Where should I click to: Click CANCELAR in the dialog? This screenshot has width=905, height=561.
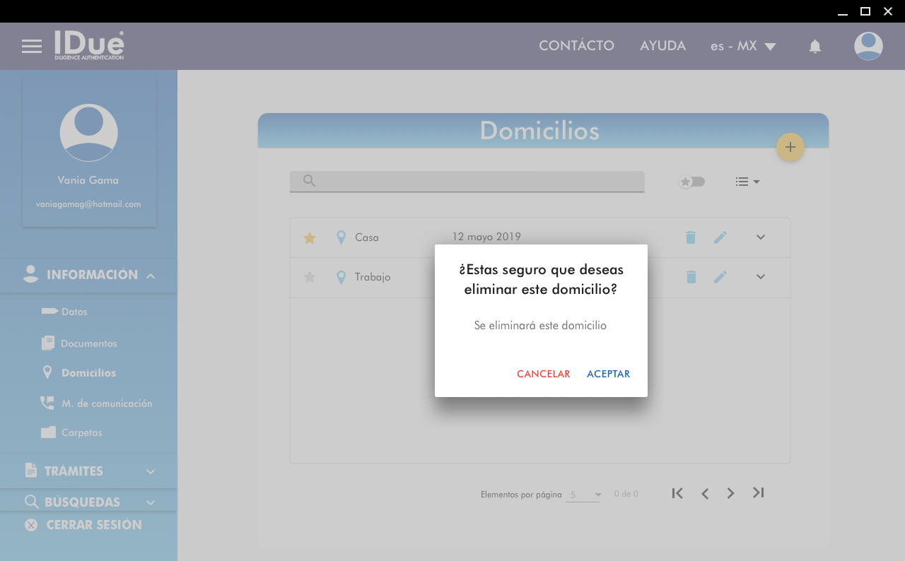pyautogui.click(x=543, y=374)
